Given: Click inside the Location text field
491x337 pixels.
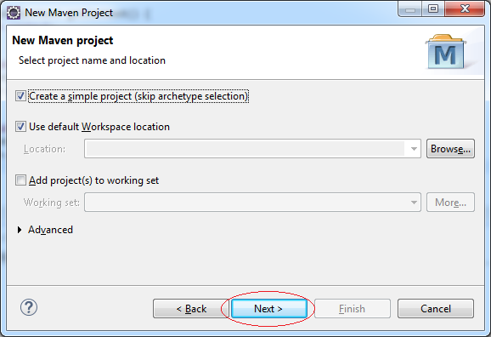Looking at the screenshot, I should 245,149.
